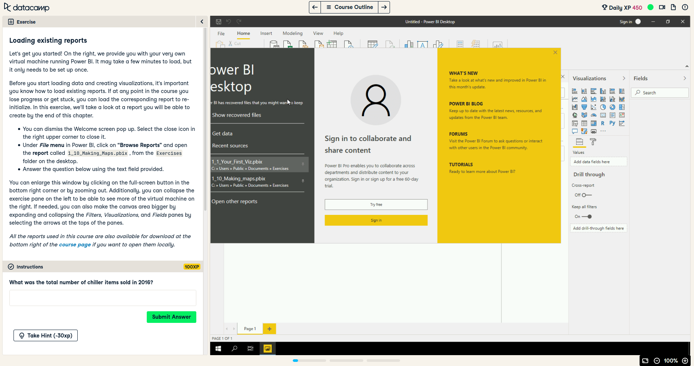Select the clustered column chart visual

(x=603, y=91)
